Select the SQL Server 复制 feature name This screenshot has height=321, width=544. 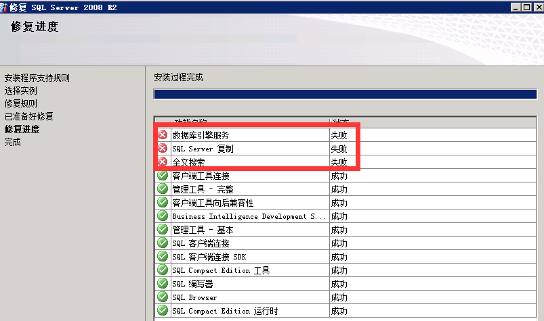point(203,149)
